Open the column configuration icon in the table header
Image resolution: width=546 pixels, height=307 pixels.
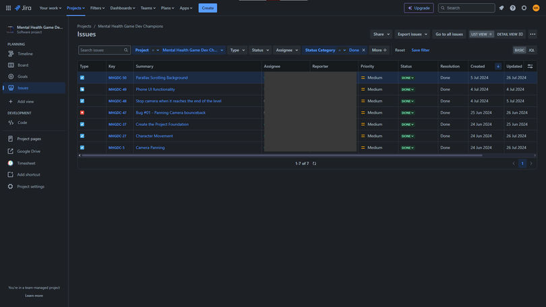(x=530, y=66)
